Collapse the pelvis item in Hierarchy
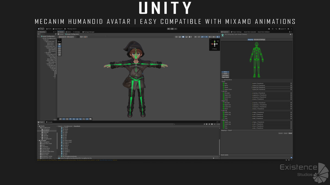The width and height of the screenshot is (330, 185). (x=45, y=53)
